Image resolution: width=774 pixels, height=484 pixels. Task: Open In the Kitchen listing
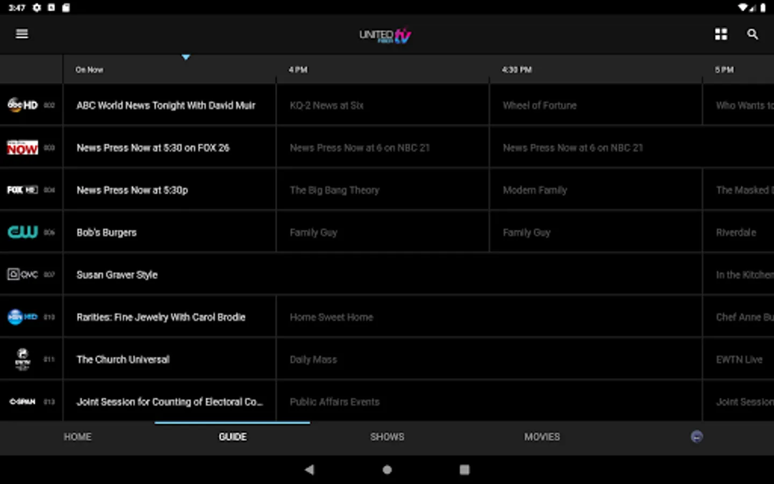tap(739, 274)
